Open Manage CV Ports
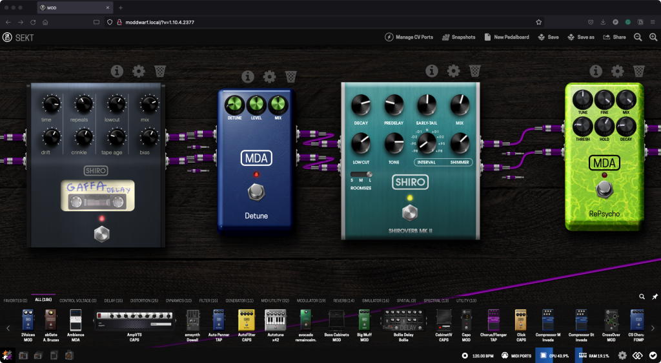 pos(409,37)
